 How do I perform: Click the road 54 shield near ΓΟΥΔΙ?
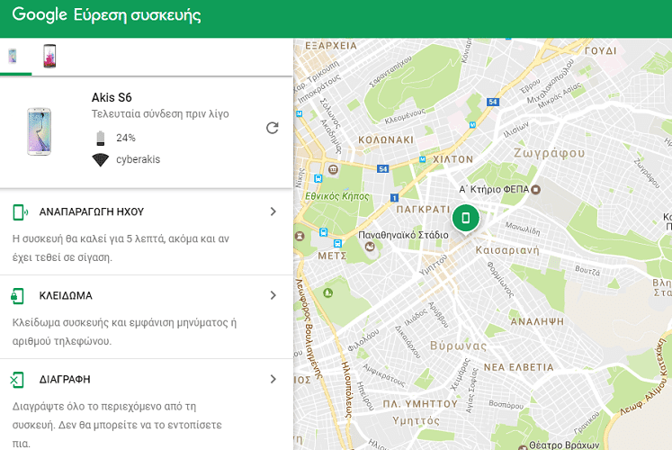point(493,102)
